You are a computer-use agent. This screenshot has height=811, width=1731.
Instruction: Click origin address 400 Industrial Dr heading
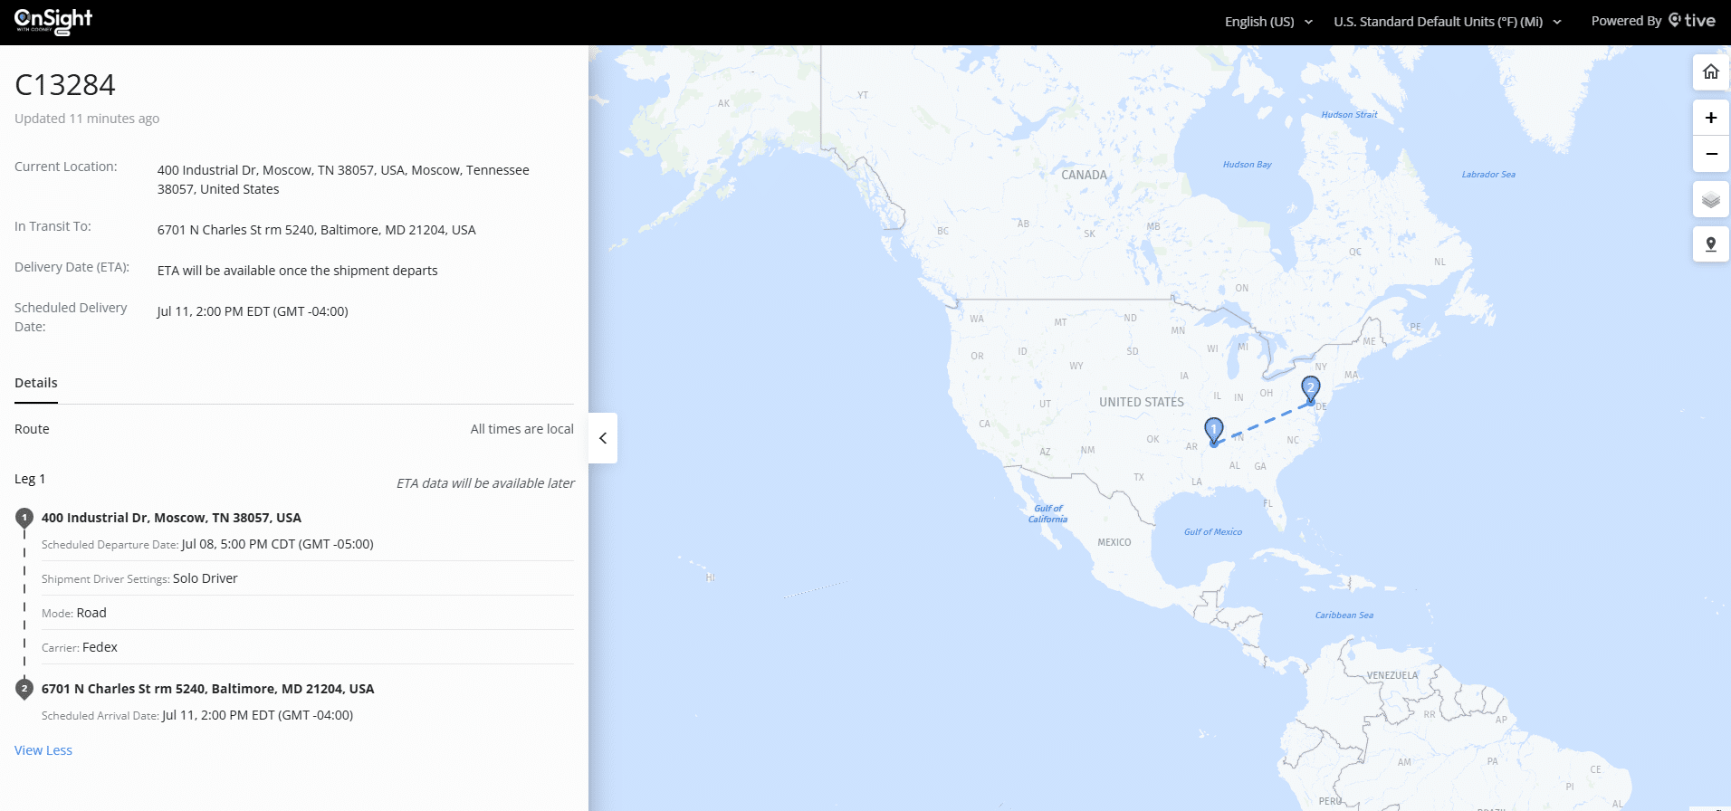pos(171,518)
